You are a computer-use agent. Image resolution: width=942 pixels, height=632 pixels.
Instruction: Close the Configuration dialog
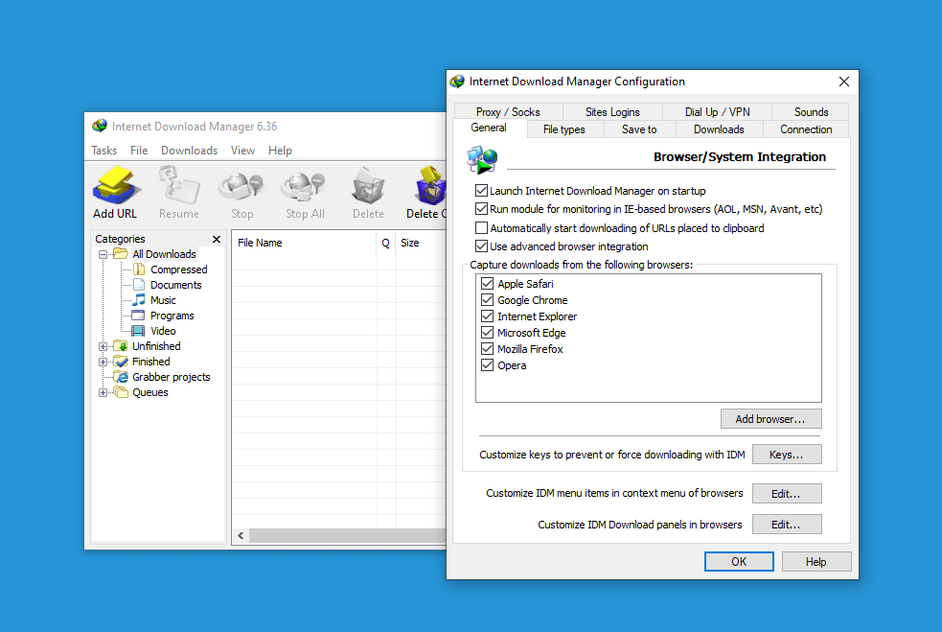[844, 82]
